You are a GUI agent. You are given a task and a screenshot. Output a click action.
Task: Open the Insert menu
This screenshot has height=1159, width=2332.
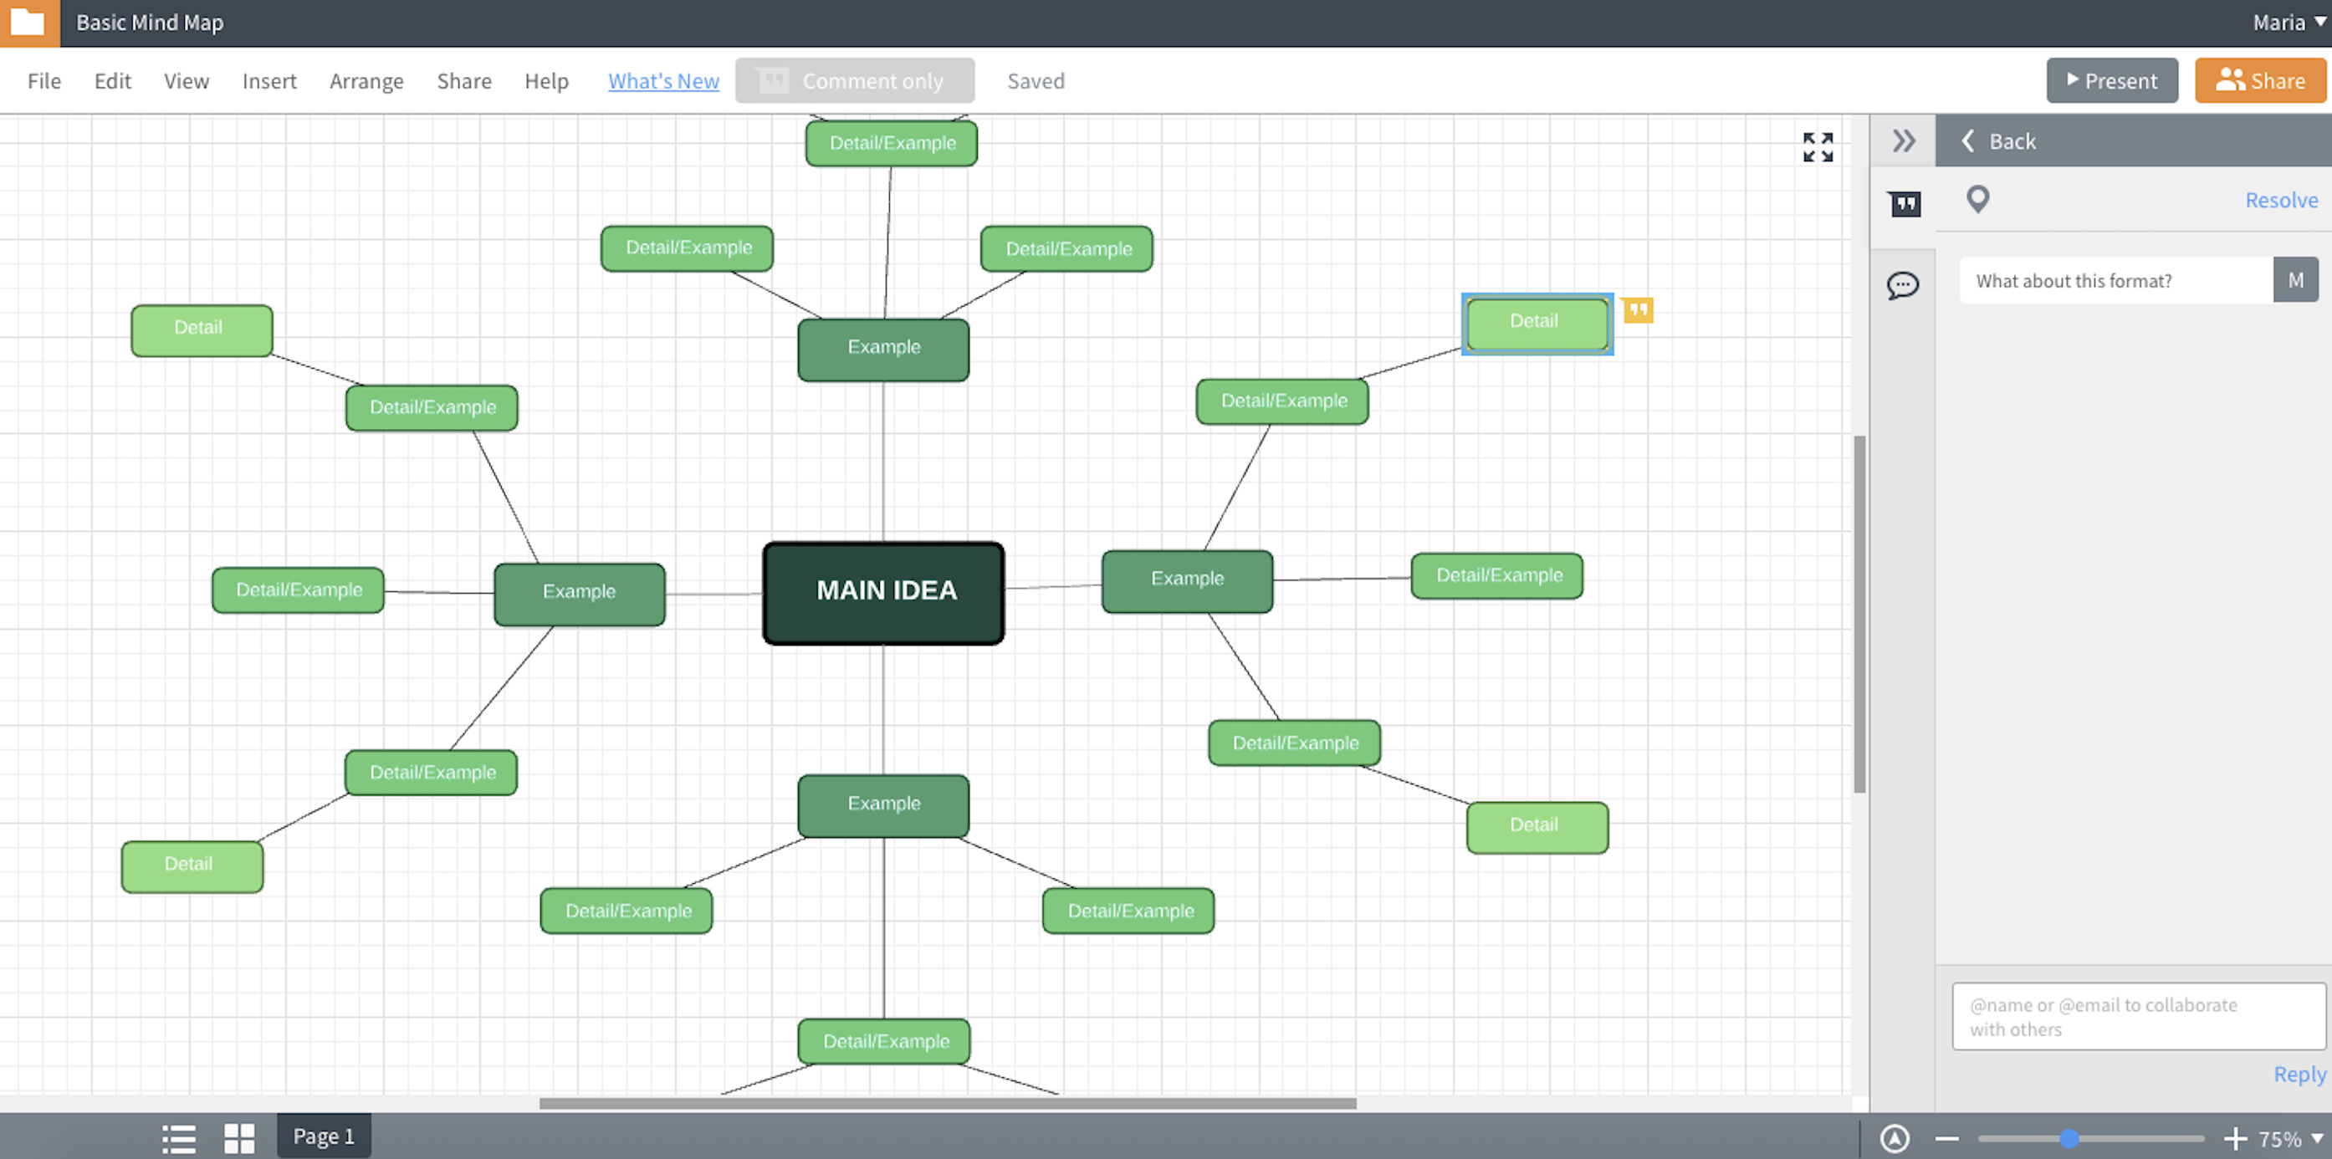tap(268, 81)
